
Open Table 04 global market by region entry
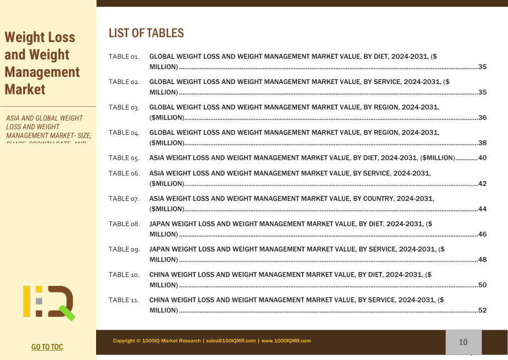pyautogui.click(x=298, y=138)
